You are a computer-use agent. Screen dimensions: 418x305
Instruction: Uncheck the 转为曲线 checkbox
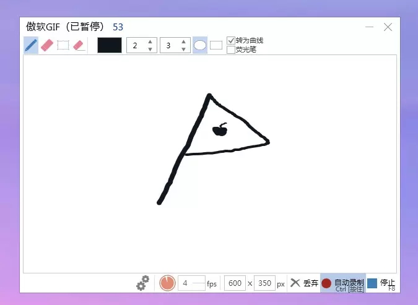pyautogui.click(x=231, y=40)
